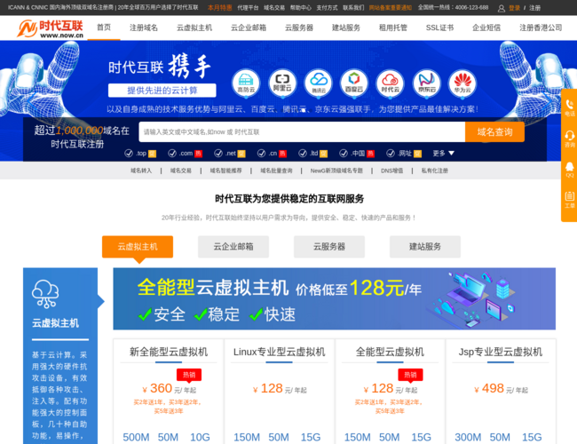The image size is (577, 444).
Task: Click the 域名智能推荐 sub-navigation link
Action: [226, 170]
